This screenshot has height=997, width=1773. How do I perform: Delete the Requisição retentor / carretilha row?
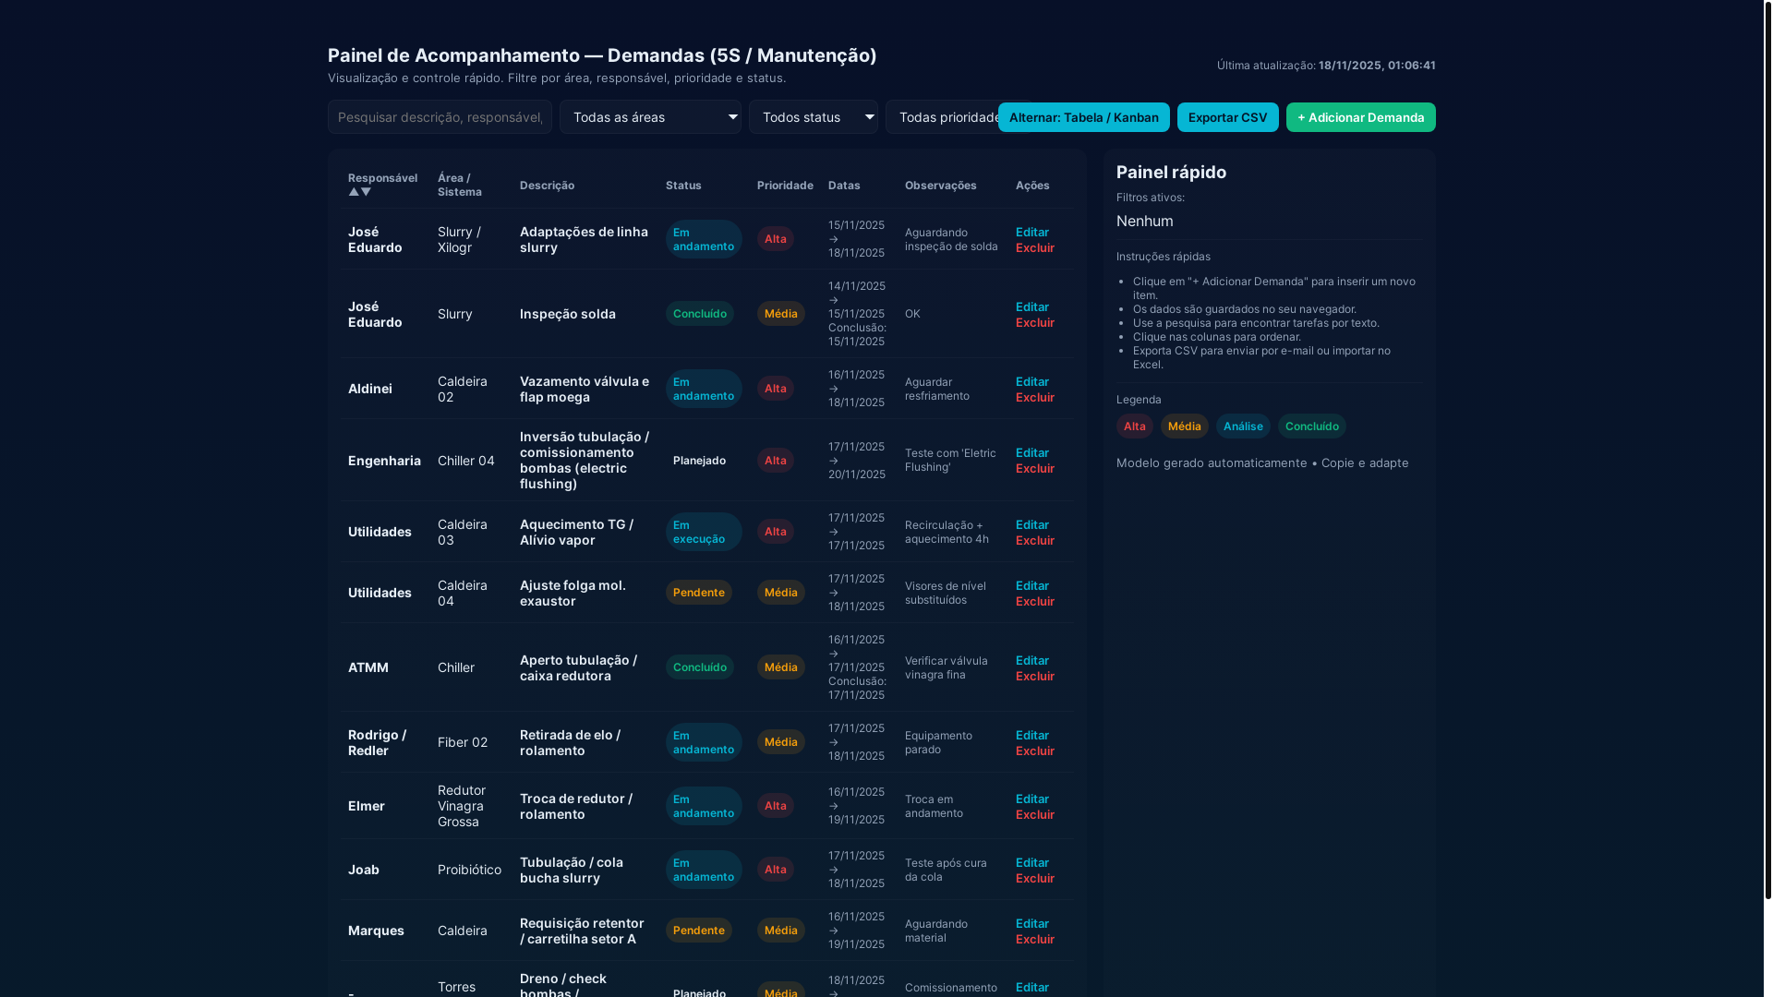tap(1035, 939)
